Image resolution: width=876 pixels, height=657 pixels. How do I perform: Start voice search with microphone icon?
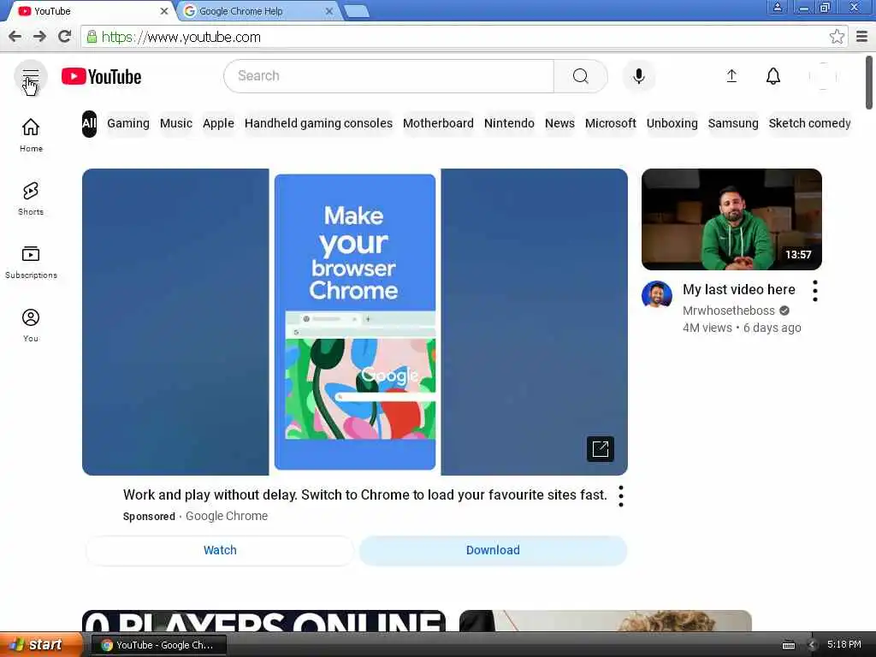638,76
